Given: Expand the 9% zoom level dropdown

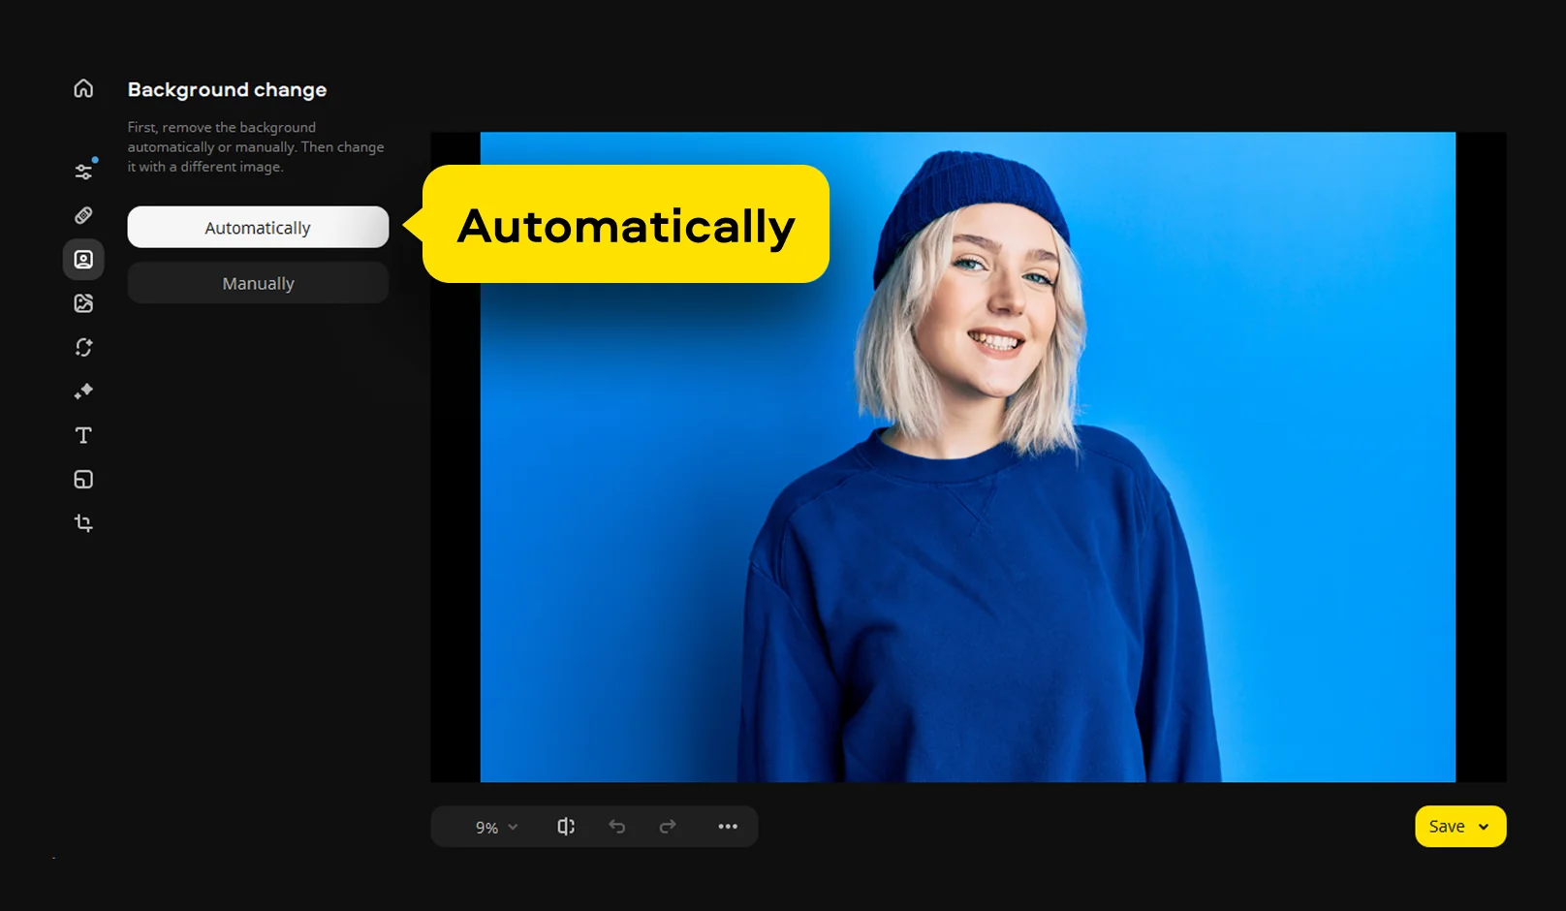Looking at the screenshot, I should [x=496, y=827].
